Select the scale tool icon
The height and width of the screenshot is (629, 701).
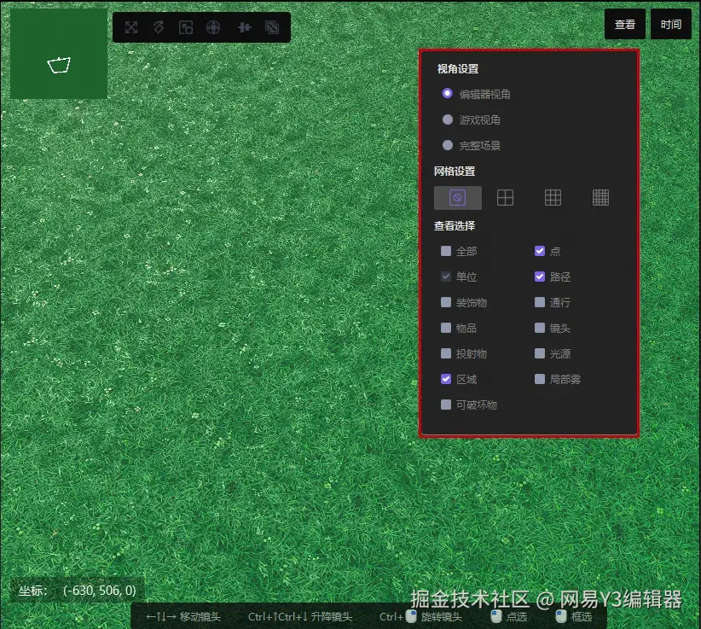(x=186, y=27)
